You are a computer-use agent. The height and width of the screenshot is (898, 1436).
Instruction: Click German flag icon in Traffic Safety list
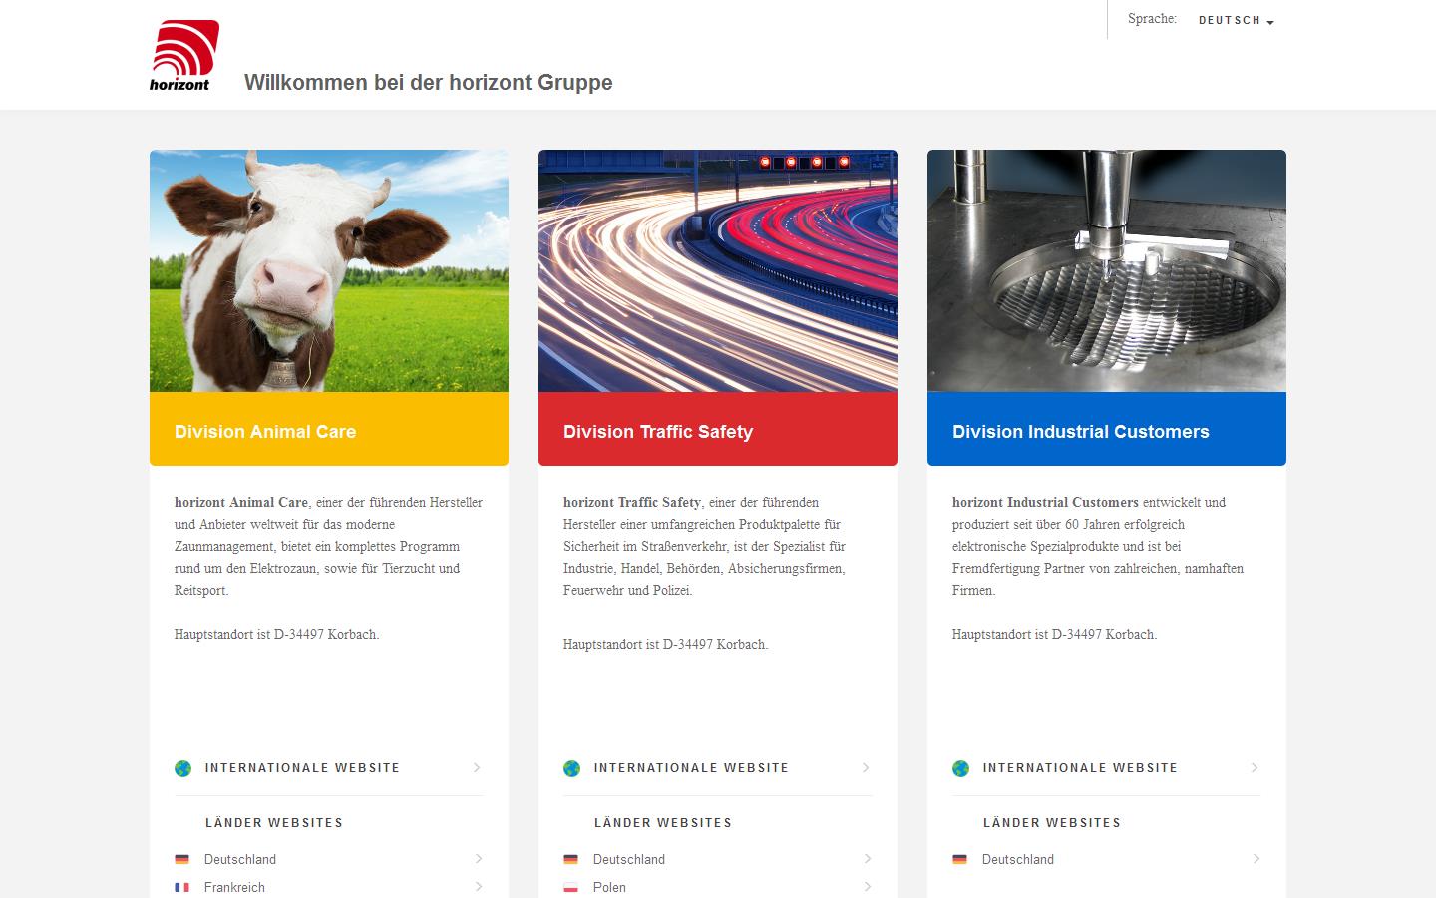pyautogui.click(x=570, y=859)
